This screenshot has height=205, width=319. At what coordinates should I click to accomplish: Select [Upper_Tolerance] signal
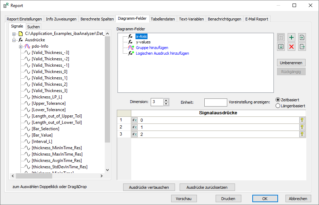tap(49, 103)
